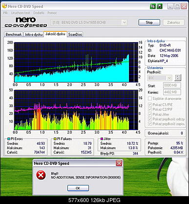Click the copy results icon in title bar

point(153,6)
